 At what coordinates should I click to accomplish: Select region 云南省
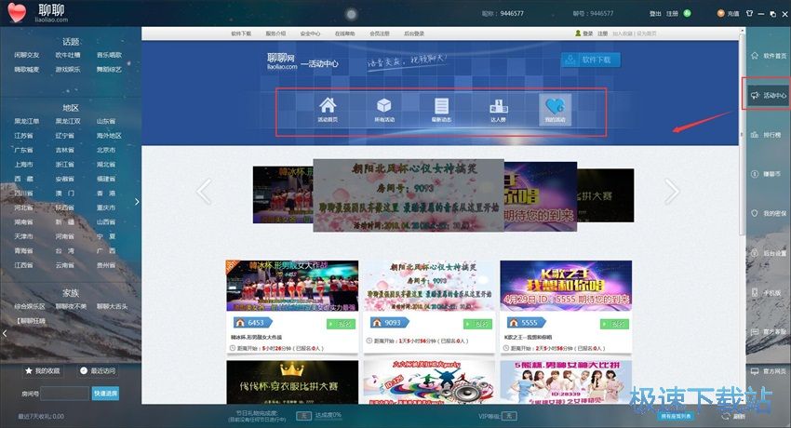[x=65, y=265]
